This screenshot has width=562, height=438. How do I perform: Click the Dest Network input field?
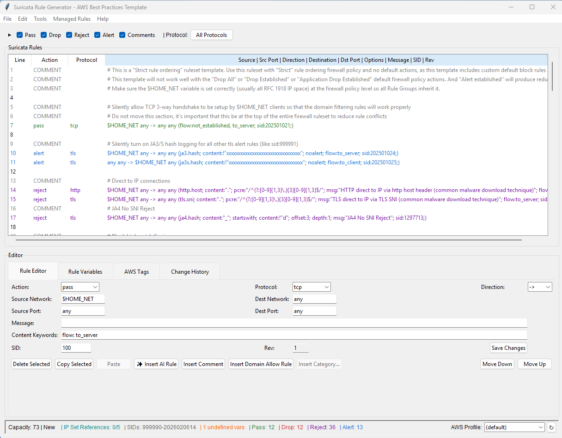point(315,299)
